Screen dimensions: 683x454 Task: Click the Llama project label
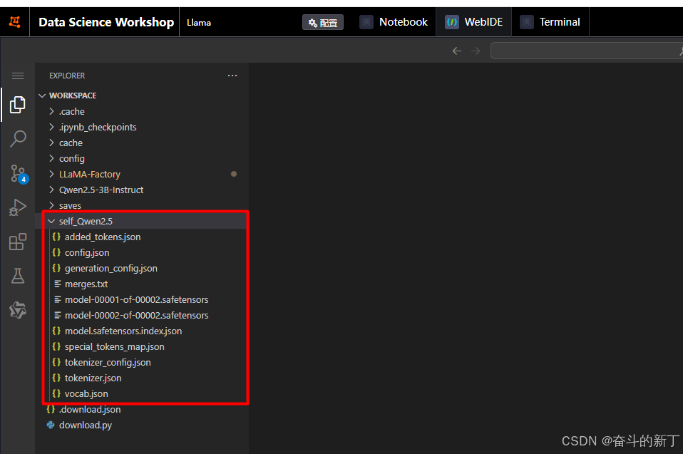point(199,23)
